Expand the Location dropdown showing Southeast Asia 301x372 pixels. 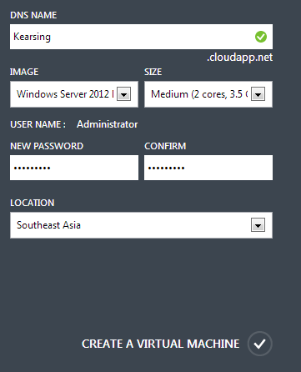[141, 225]
